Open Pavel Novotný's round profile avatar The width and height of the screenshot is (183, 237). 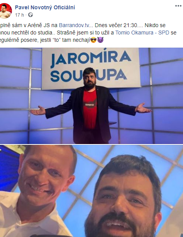click(5, 11)
